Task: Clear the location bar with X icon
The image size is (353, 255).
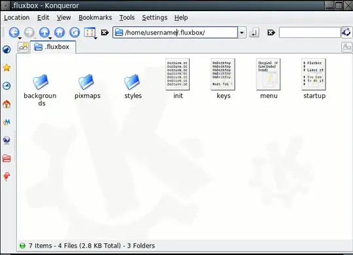Action: point(105,33)
